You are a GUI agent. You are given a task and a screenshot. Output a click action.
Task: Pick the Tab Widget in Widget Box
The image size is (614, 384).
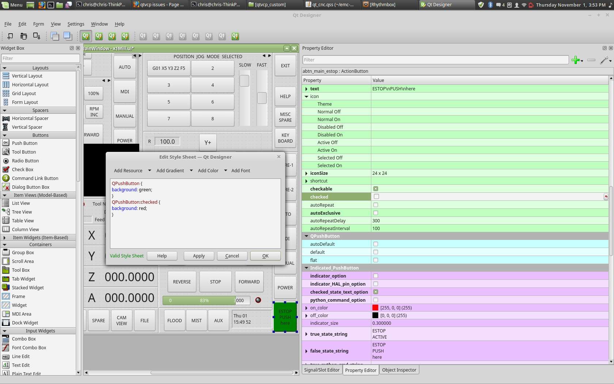coord(23,279)
